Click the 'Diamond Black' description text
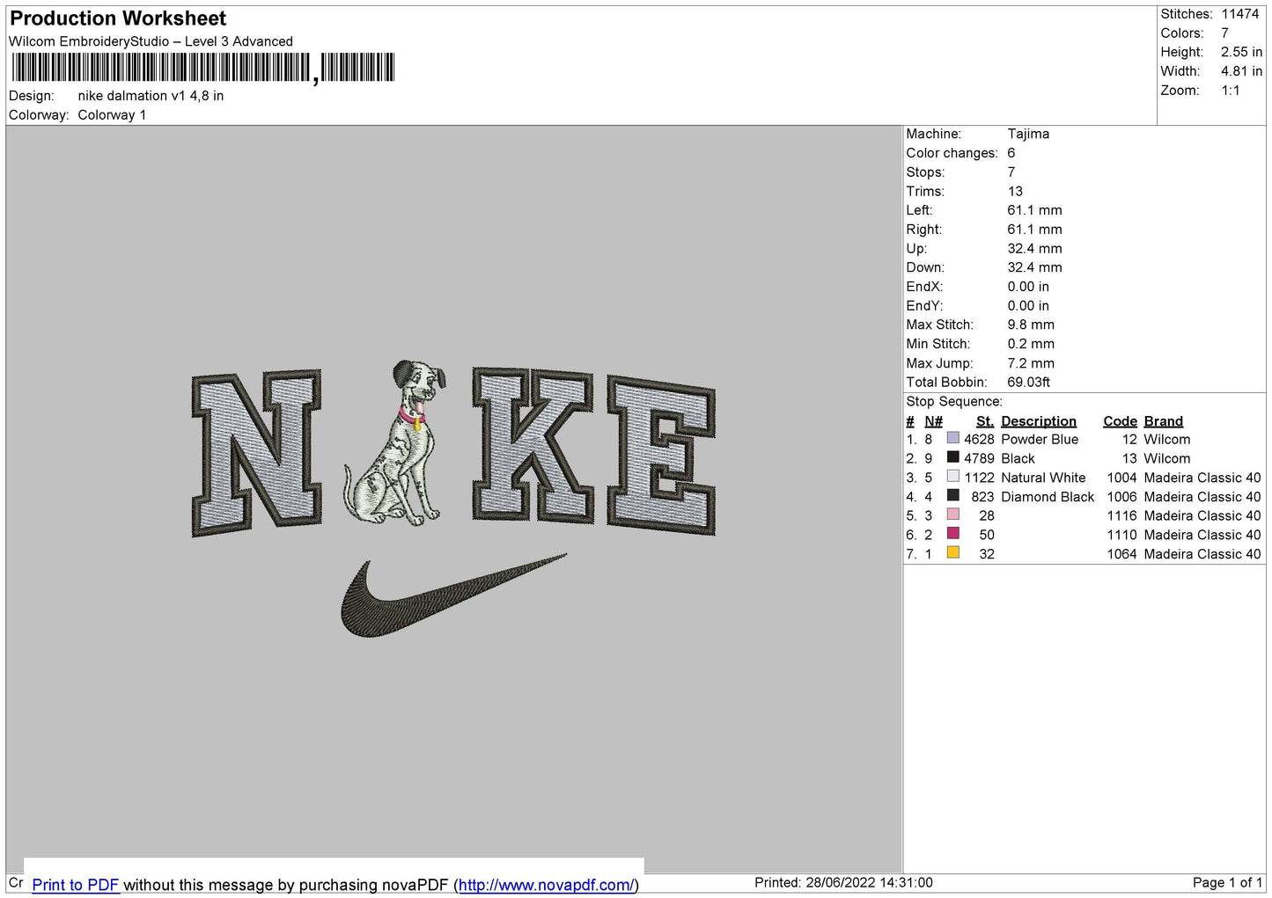The width and height of the screenshot is (1272, 898). coord(1048,497)
